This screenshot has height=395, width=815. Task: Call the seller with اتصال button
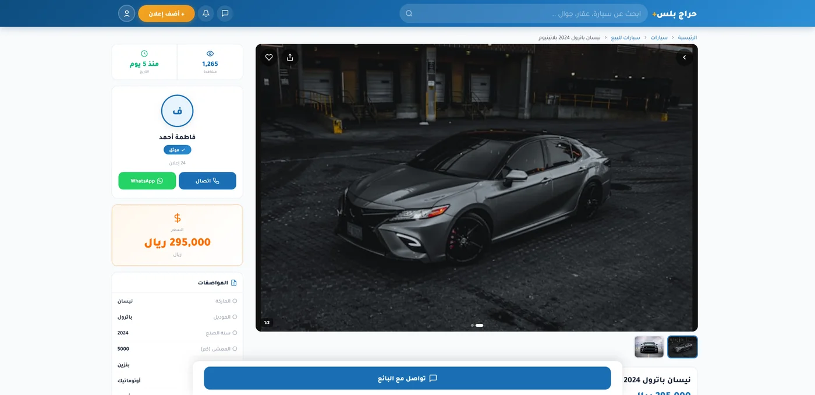click(x=207, y=181)
